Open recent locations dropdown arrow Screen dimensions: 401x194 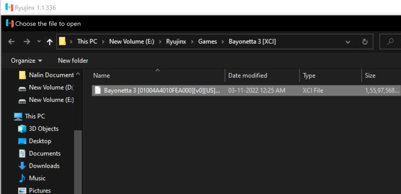tap(38, 42)
